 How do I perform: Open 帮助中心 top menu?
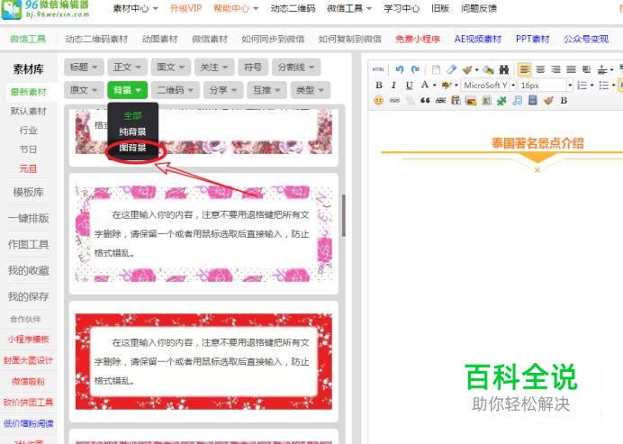coord(236,8)
